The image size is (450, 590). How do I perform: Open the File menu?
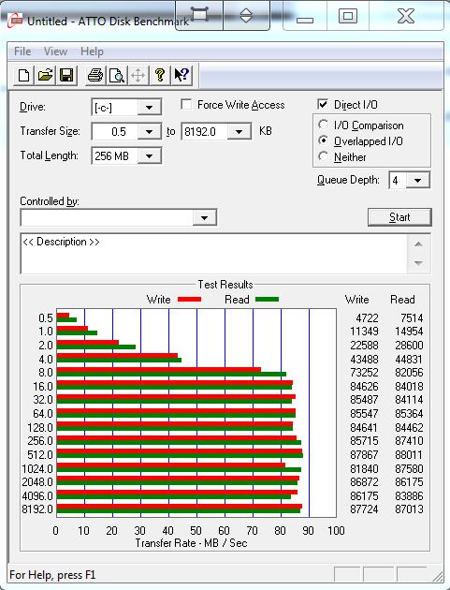[22, 52]
